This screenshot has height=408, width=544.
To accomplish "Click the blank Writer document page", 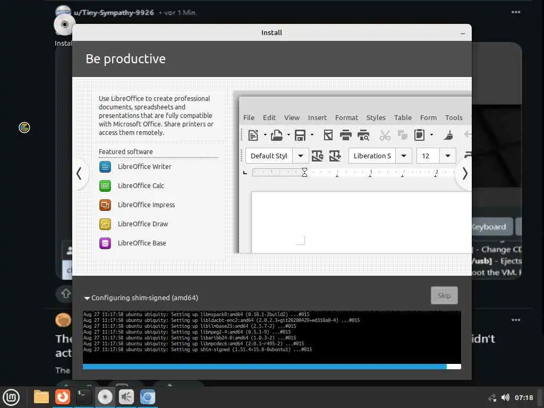I will point(361,223).
